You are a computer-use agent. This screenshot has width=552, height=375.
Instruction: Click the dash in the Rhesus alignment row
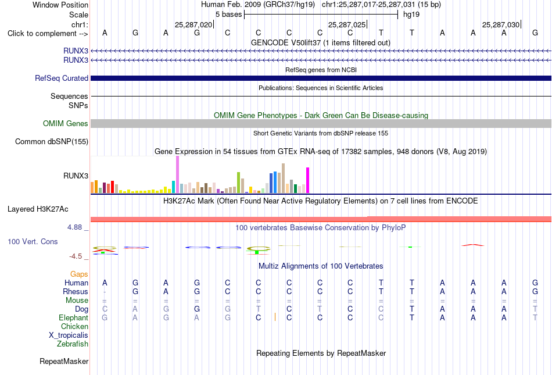click(x=105, y=292)
